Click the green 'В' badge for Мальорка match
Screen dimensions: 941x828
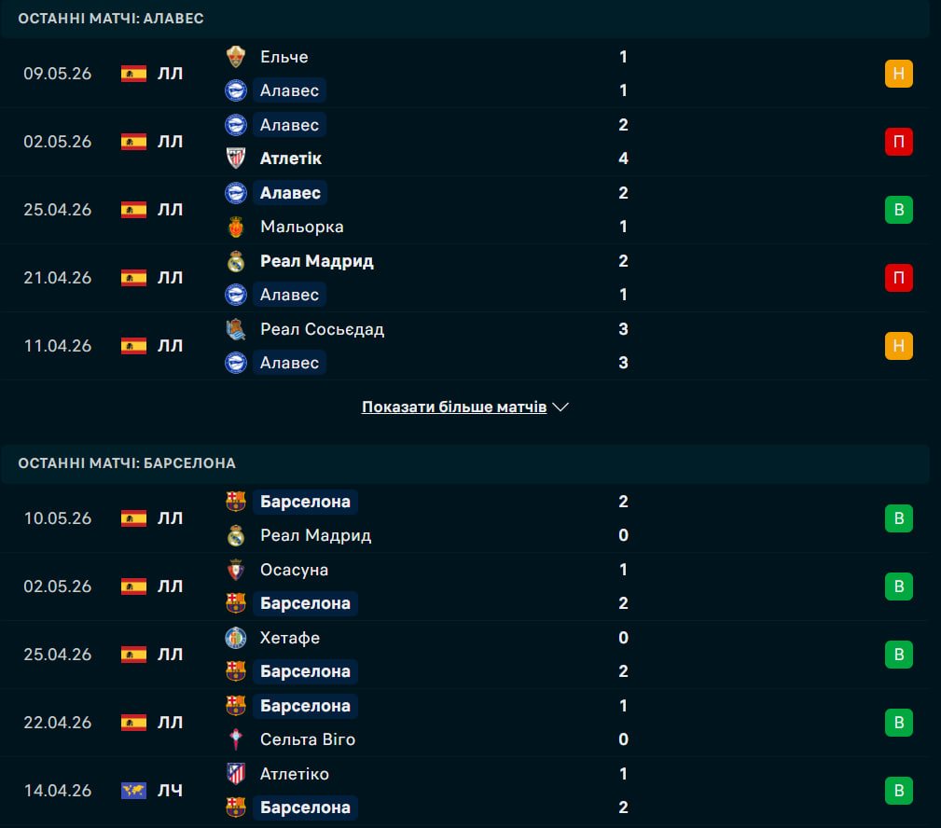click(x=898, y=210)
